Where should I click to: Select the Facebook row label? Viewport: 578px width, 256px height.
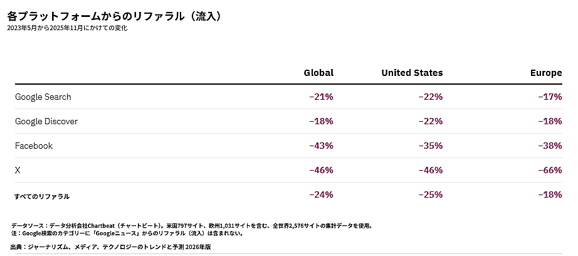pyautogui.click(x=34, y=146)
